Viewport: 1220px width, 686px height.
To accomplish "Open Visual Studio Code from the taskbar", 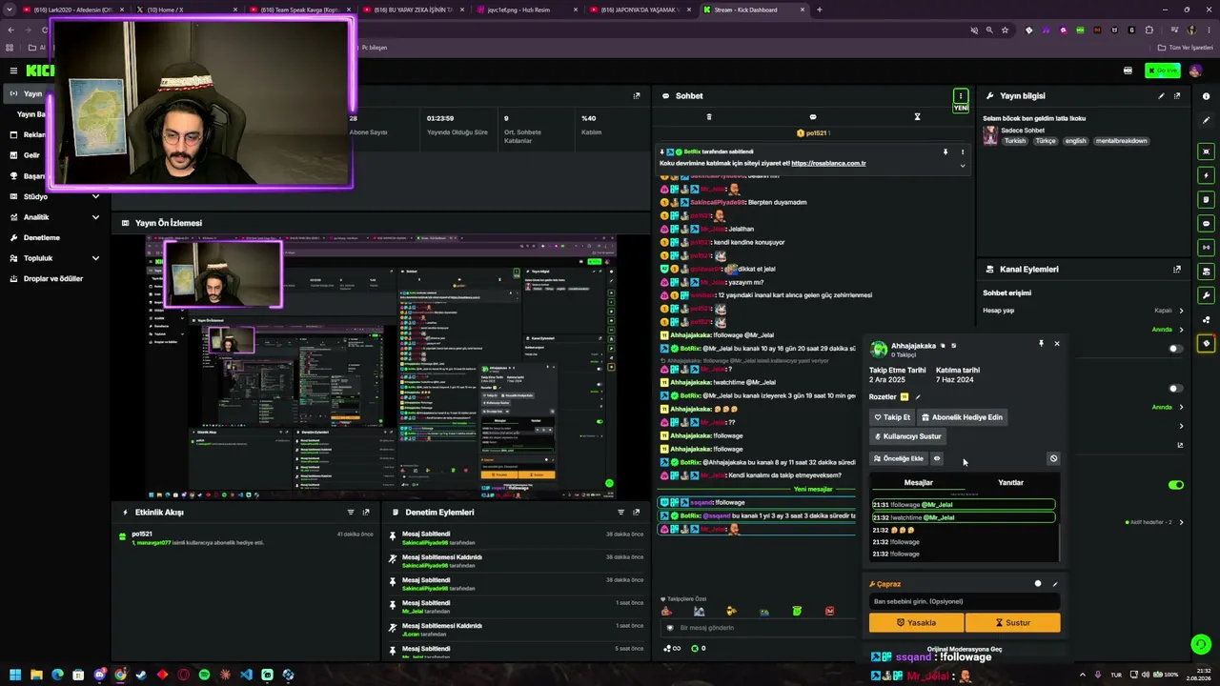I will click(x=246, y=675).
